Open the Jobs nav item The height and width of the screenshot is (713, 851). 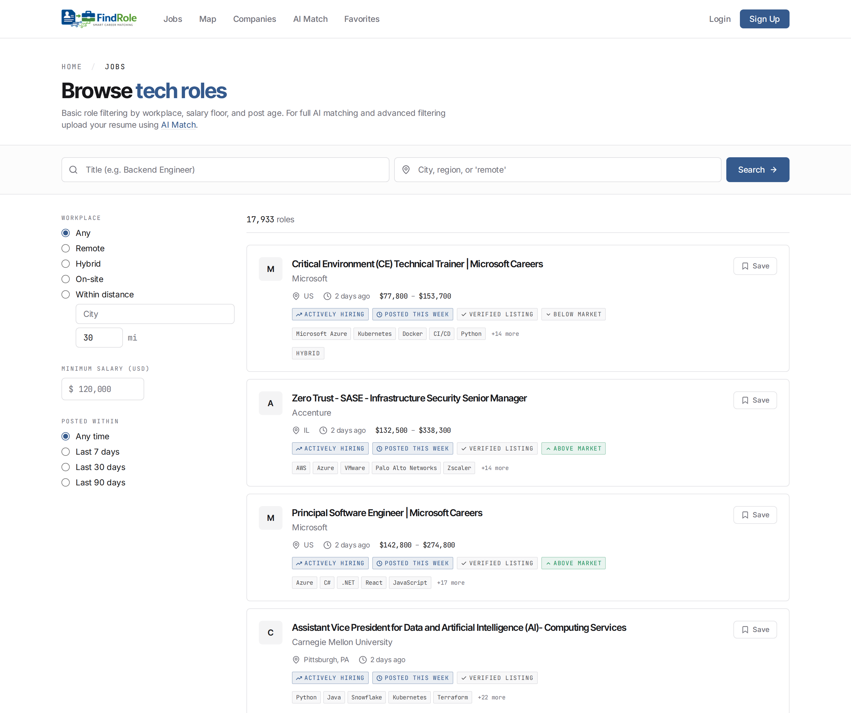173,19
